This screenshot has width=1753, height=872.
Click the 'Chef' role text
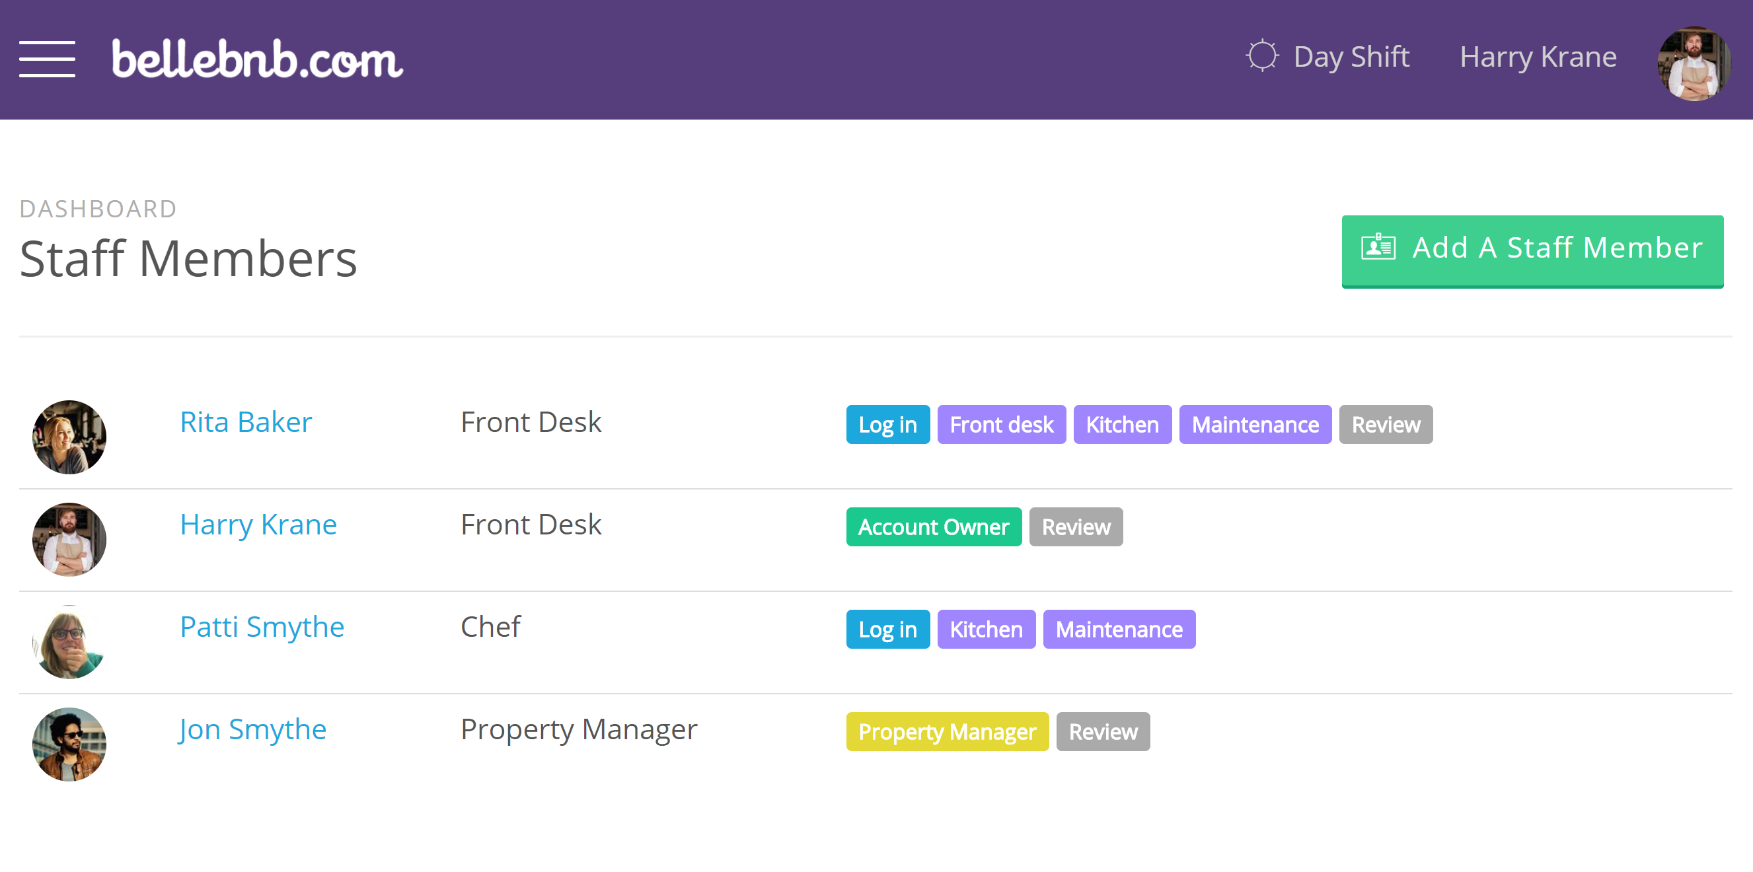(x=491, y=626)
